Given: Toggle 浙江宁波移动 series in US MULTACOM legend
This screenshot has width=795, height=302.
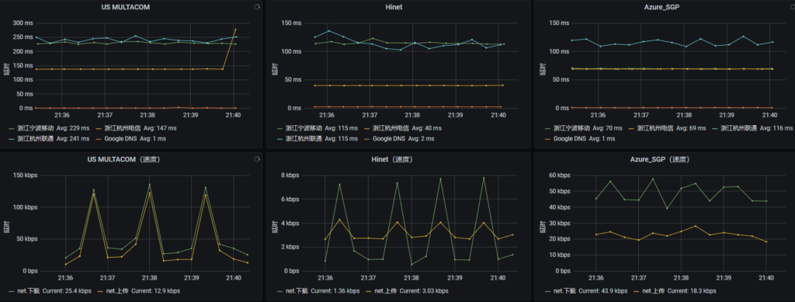Looking at the screenshot, I should pyautogui.click(x=36, y=128).
